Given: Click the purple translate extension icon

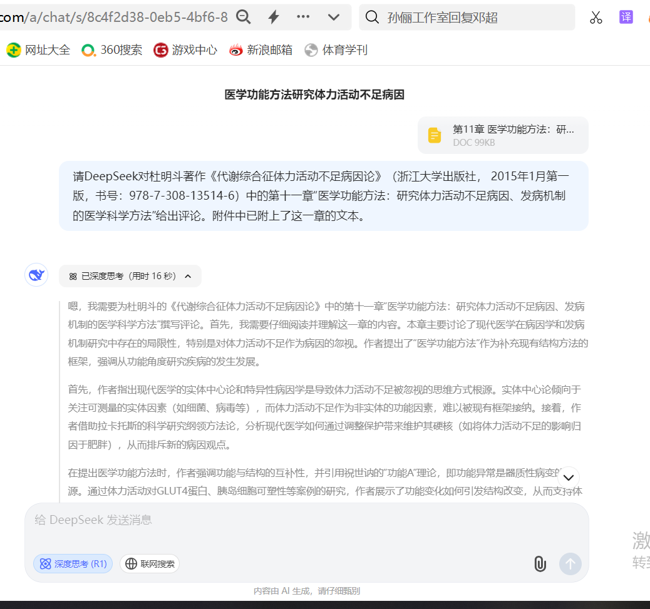Looking at the screenshot, I should tap(626, 17).
